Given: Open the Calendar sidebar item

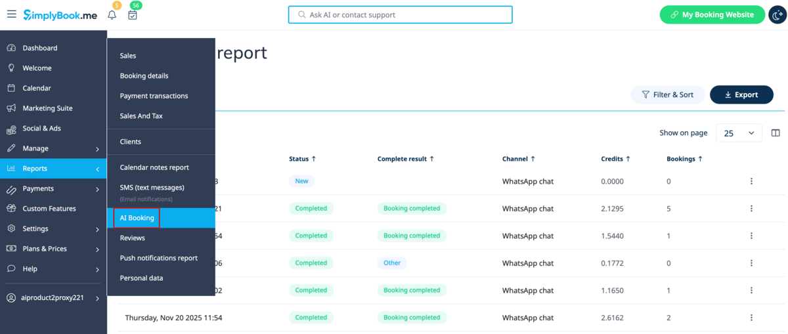Looking at the screenshot, I should 37,88.
